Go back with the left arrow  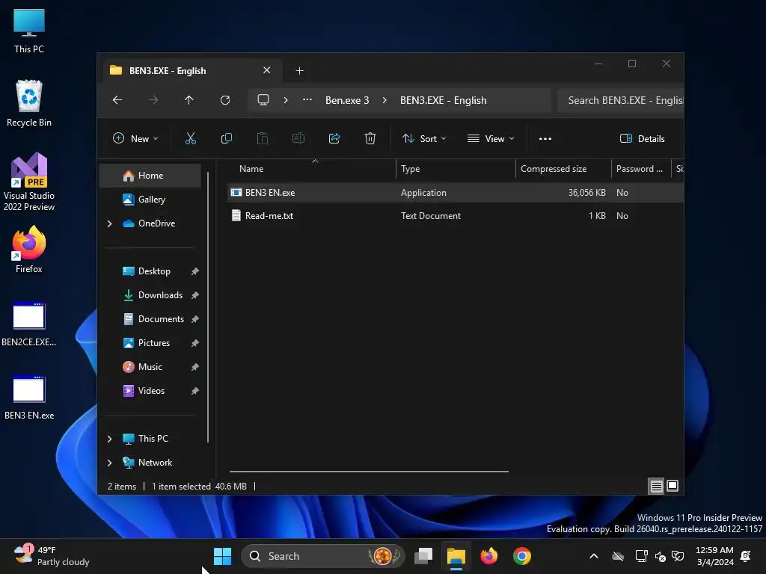[x=117, y=100]
